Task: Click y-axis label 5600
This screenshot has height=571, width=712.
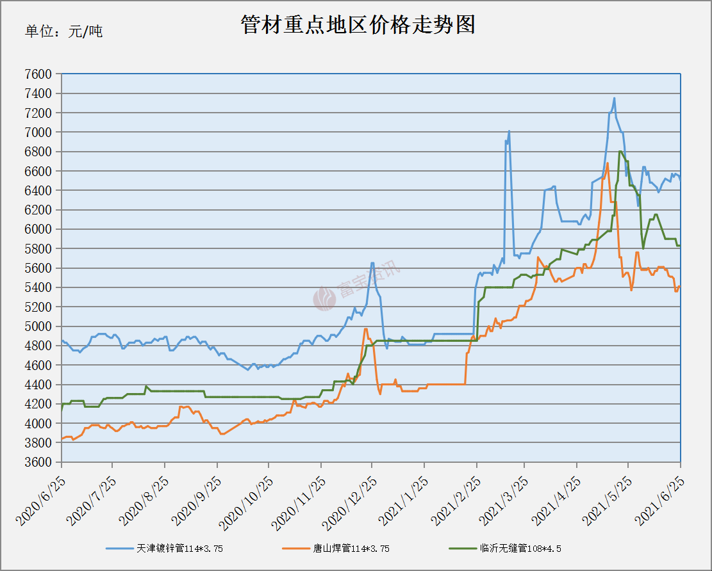Action: pos(38,268)
